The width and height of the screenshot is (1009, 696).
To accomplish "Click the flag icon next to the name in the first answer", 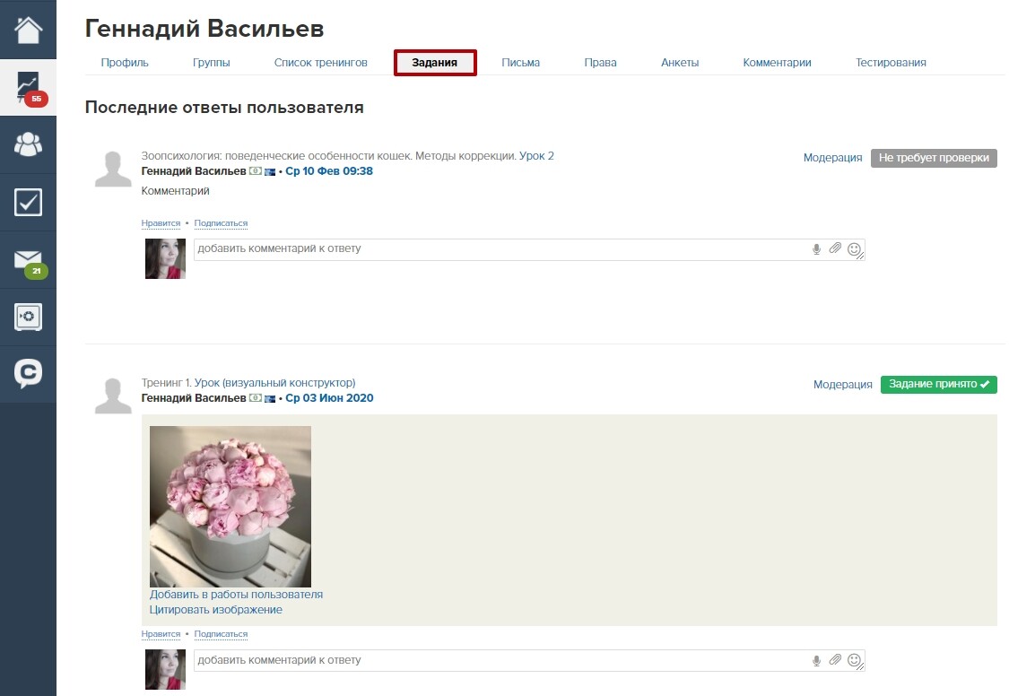I will [x=270, y=171].
